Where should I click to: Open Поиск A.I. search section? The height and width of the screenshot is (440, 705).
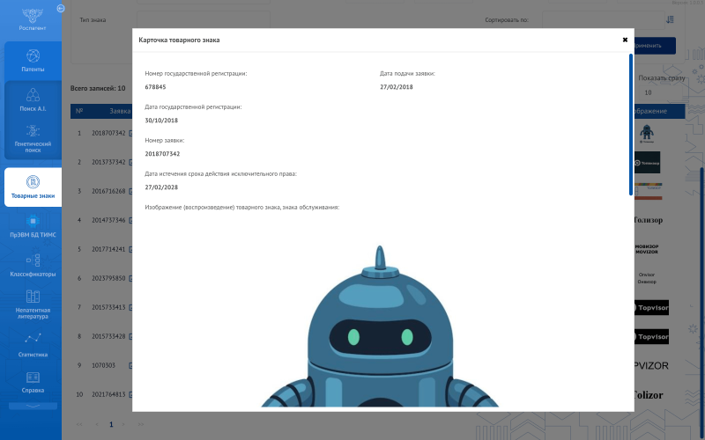click(33, 99)
